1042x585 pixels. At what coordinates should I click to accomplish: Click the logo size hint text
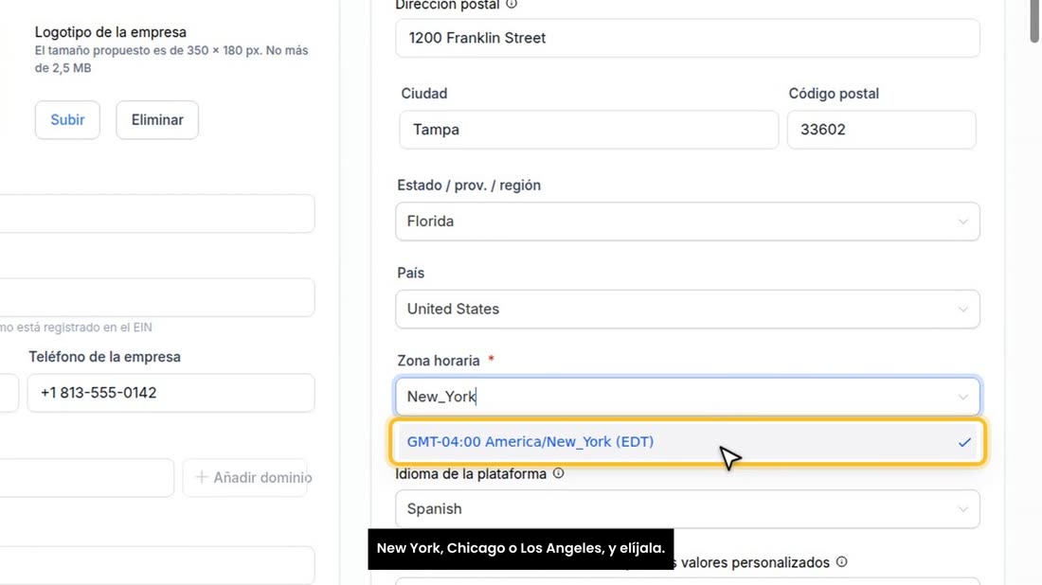coord(171,59)
